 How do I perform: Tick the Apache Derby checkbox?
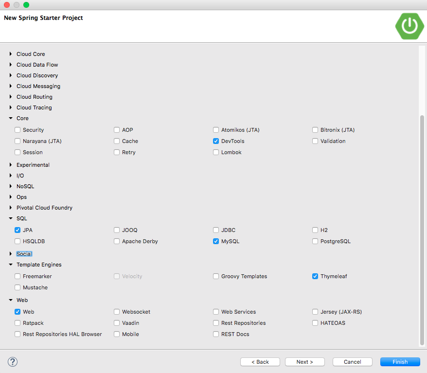pos(117,241)
